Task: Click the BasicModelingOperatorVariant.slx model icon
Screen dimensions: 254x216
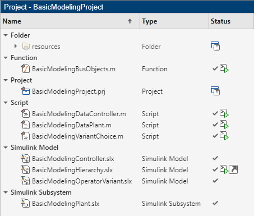Action: click(25, 181)
